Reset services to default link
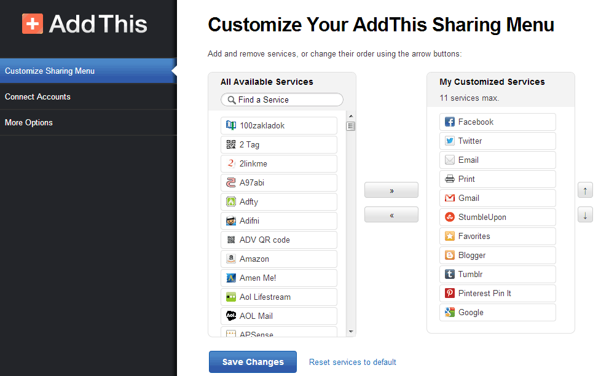This screenshot has width=601, height=376. (x=353, y=362)
